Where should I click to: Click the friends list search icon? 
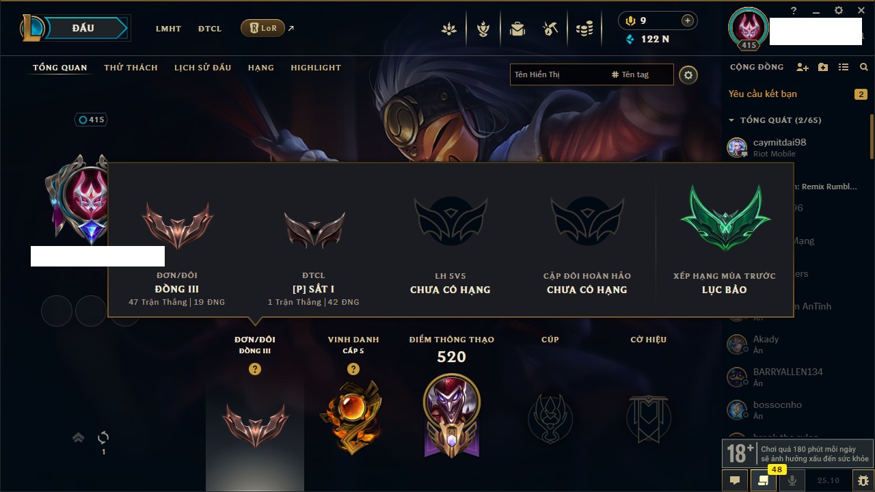click(864, 67)
